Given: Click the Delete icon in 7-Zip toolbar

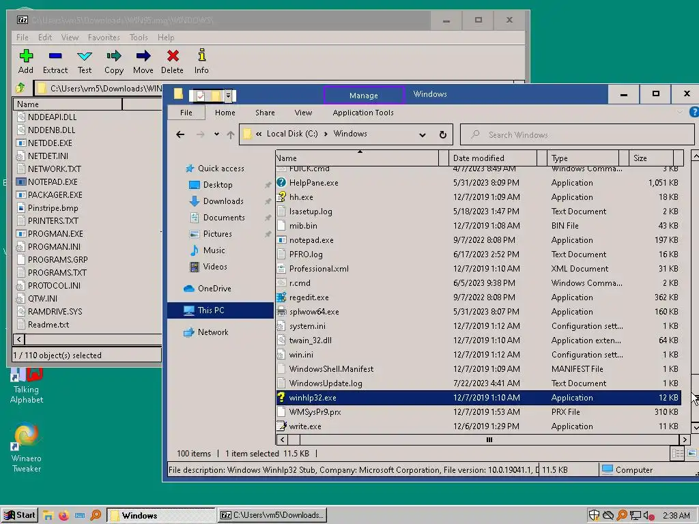Looking at the screenshot, I should pyautogui.click(x=173, y=56).
